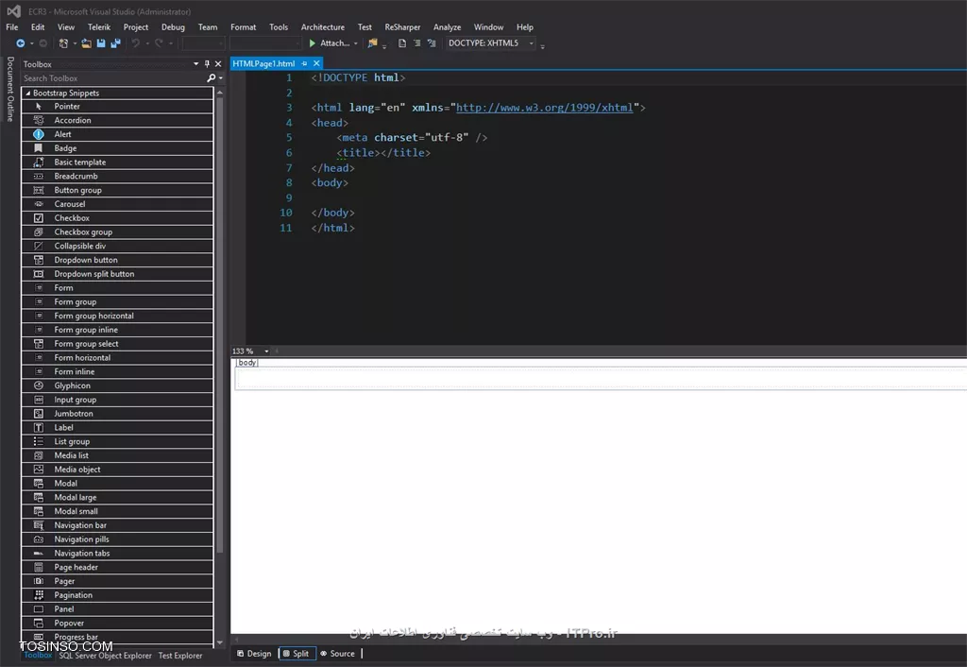Click the Open File folder icon

(86, 43)
